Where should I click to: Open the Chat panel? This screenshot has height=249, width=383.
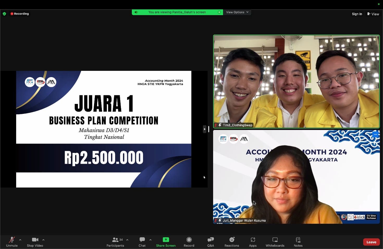[142, 242]
